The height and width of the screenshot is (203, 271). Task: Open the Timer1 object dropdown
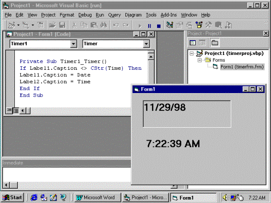[73, 44]
